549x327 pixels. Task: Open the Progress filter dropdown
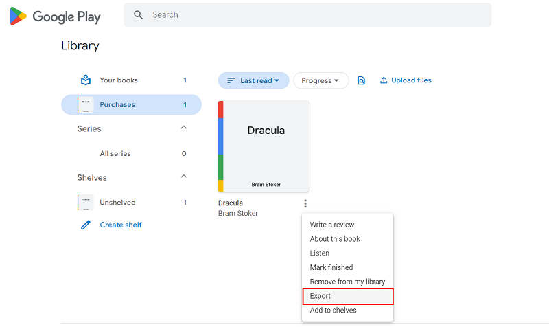(x=320, y=81)
